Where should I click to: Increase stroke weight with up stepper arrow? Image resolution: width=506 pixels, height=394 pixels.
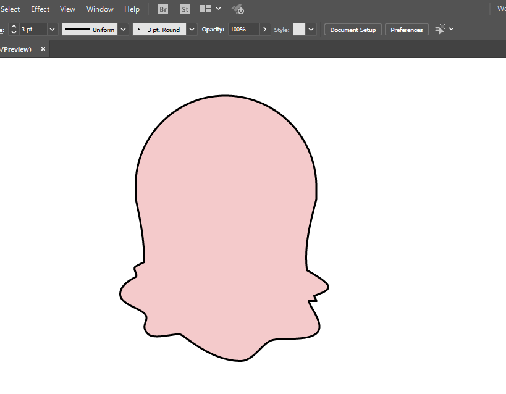click(14, 27)
